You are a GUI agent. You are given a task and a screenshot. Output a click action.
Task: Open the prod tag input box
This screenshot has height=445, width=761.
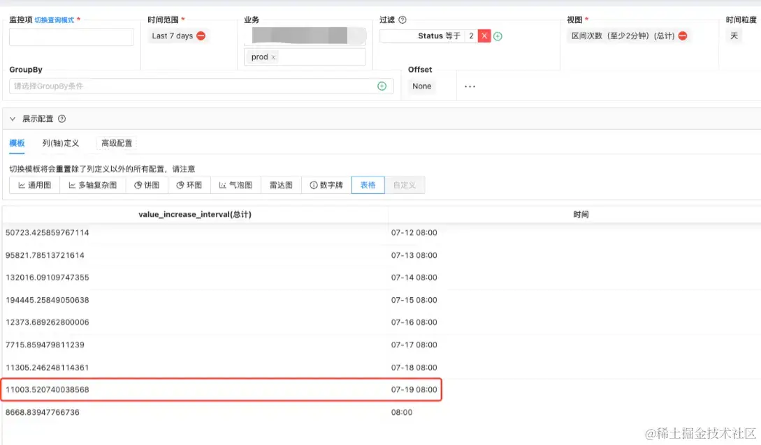pos(305,57)
